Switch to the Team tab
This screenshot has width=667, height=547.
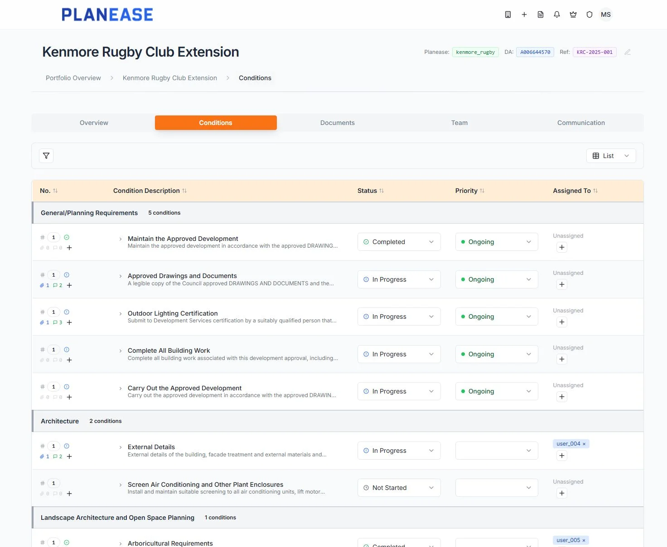(459, 123)
